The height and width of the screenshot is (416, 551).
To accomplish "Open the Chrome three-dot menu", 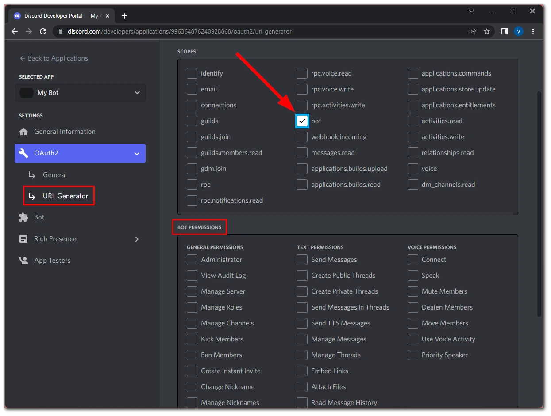I will click(533, 31).
